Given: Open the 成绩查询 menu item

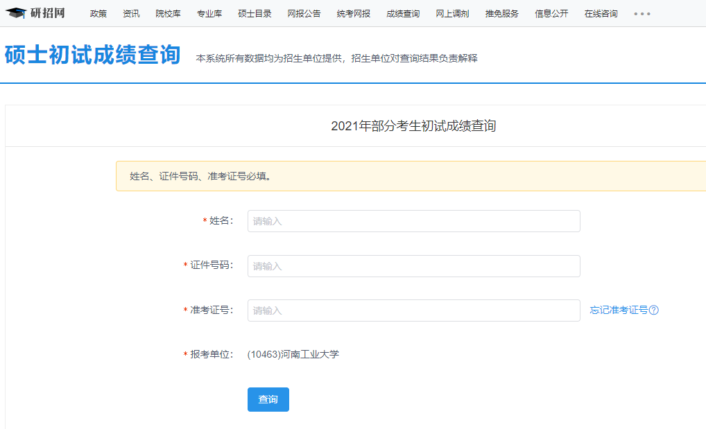Looking at the screenshot, I should coord(402,12).
